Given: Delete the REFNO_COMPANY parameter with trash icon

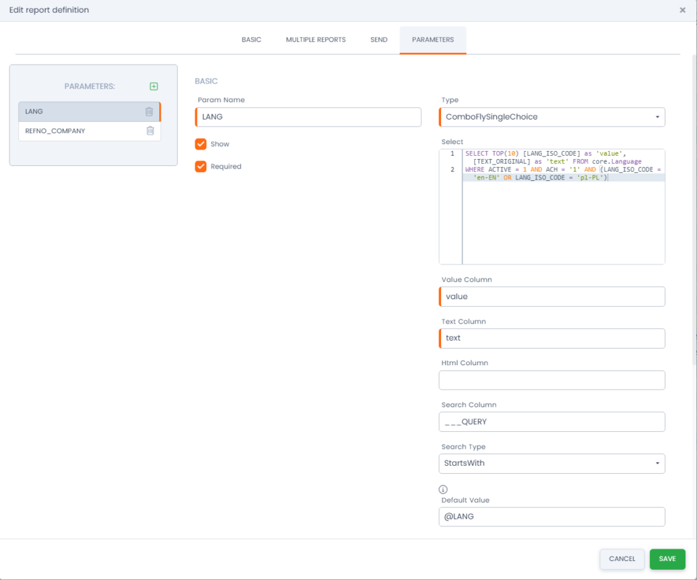Looking at the screenshot, I should pyautogui.click(x=150, y=131).
